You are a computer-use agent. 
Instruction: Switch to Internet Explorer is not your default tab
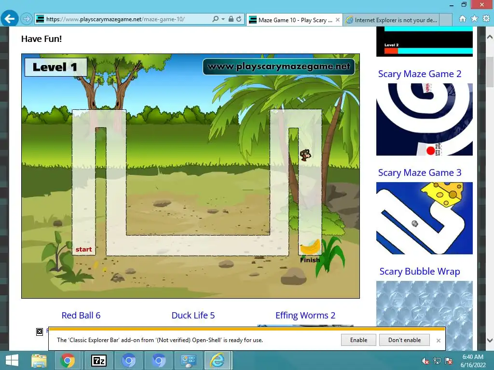click(391, 20)
